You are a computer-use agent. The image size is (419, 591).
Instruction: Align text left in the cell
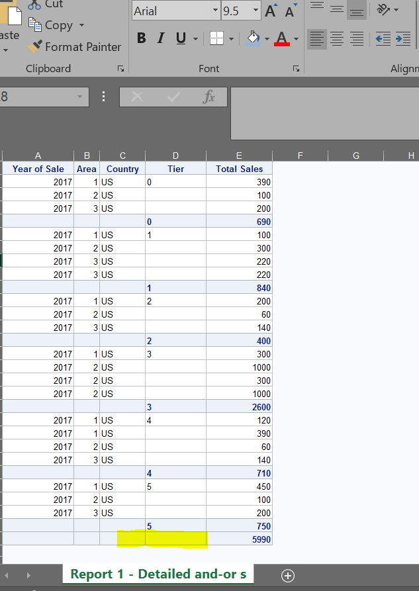(316, 39)
